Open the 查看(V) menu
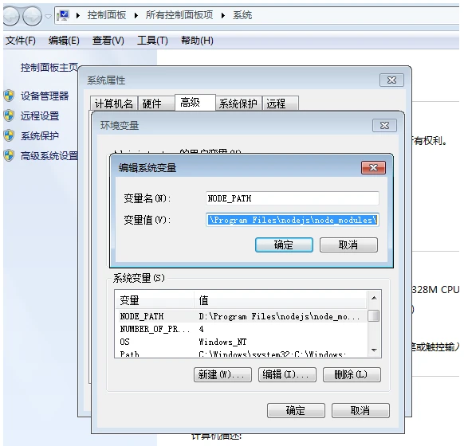This screenshot has height=446, width=464. (108, 41)
